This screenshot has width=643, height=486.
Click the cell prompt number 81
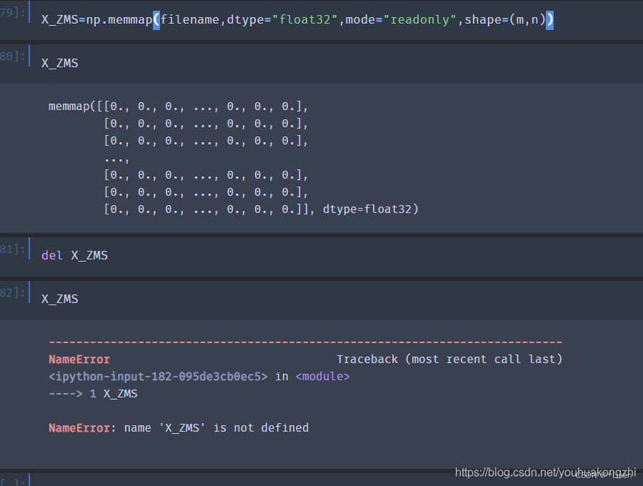click(12, 249)
